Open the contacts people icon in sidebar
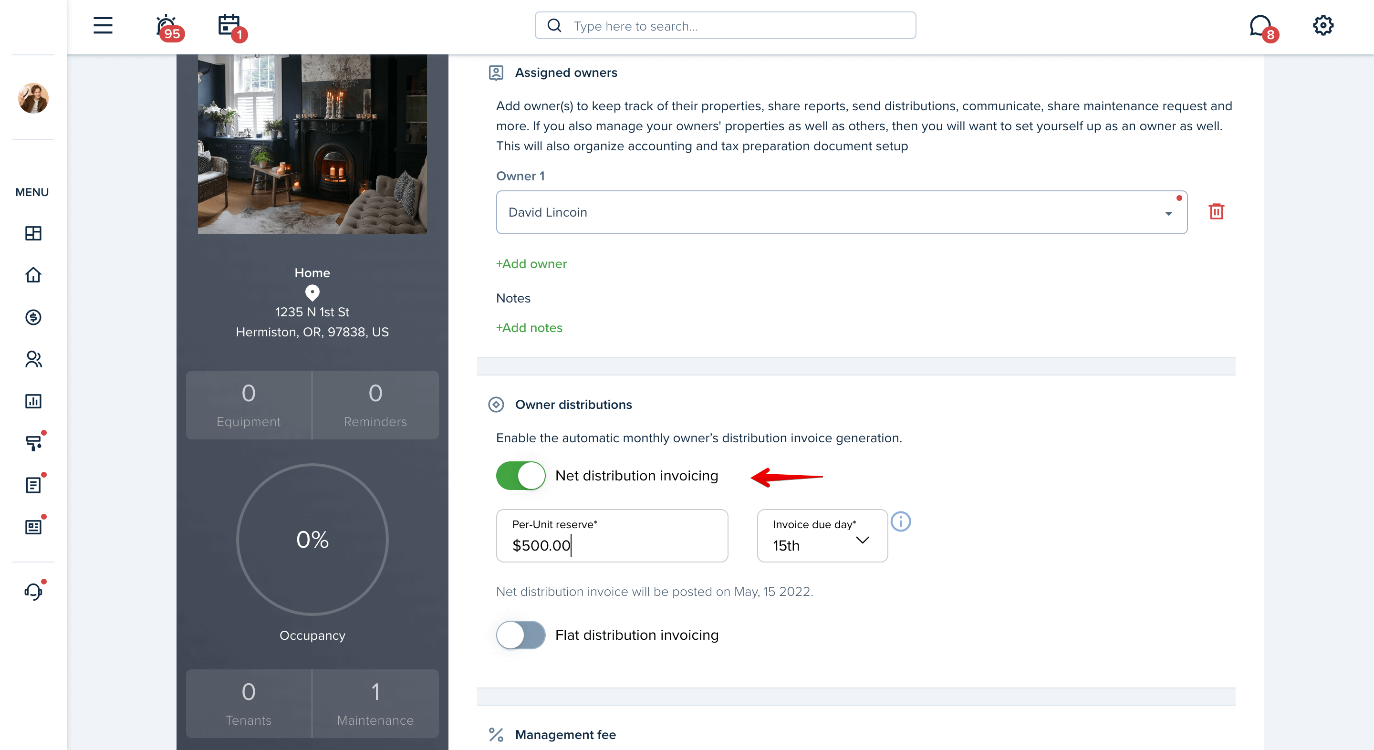The height and width of the screenshot is (750, 1374). click(x=33, y=359)
